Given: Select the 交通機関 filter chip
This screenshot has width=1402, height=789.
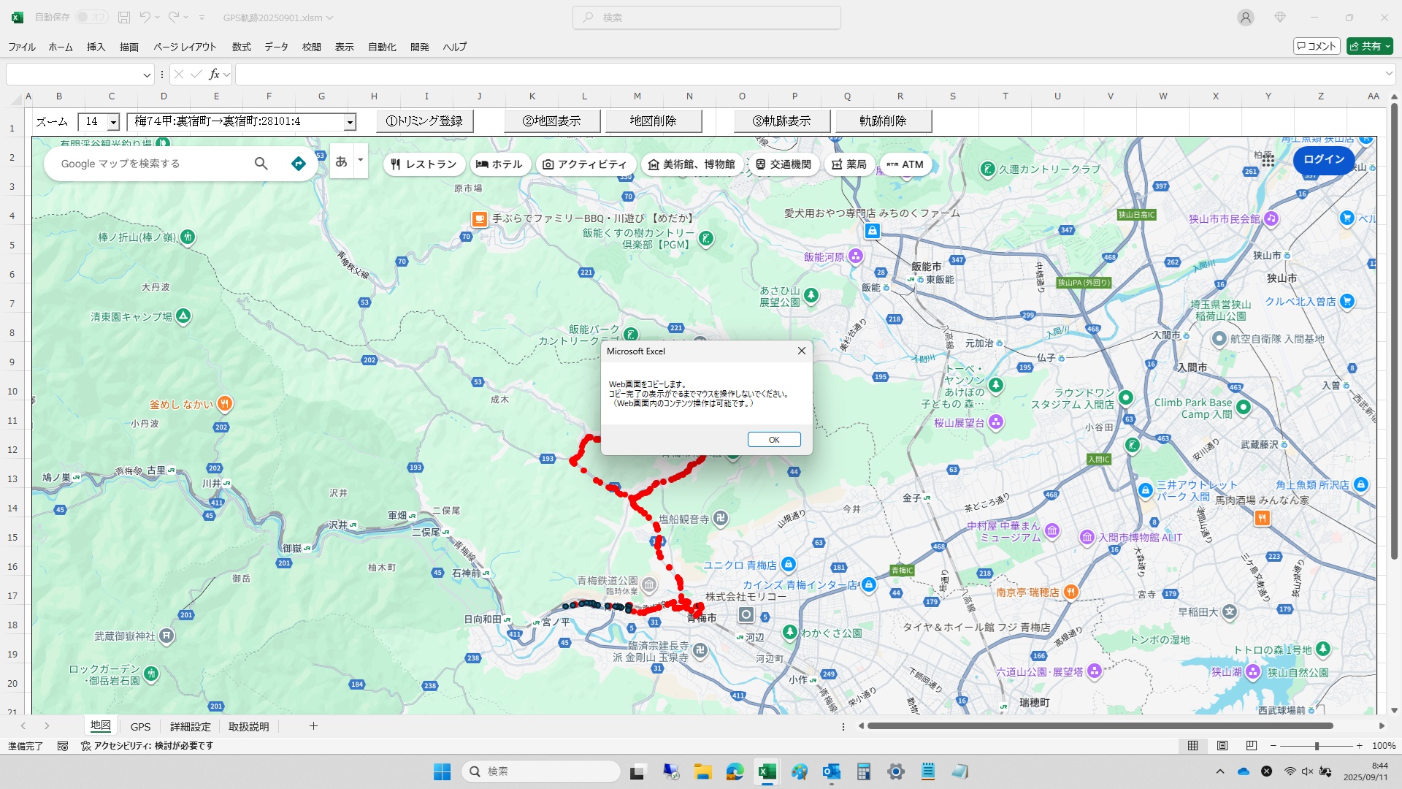Looking at the screenshot, I should pos(784,164).
